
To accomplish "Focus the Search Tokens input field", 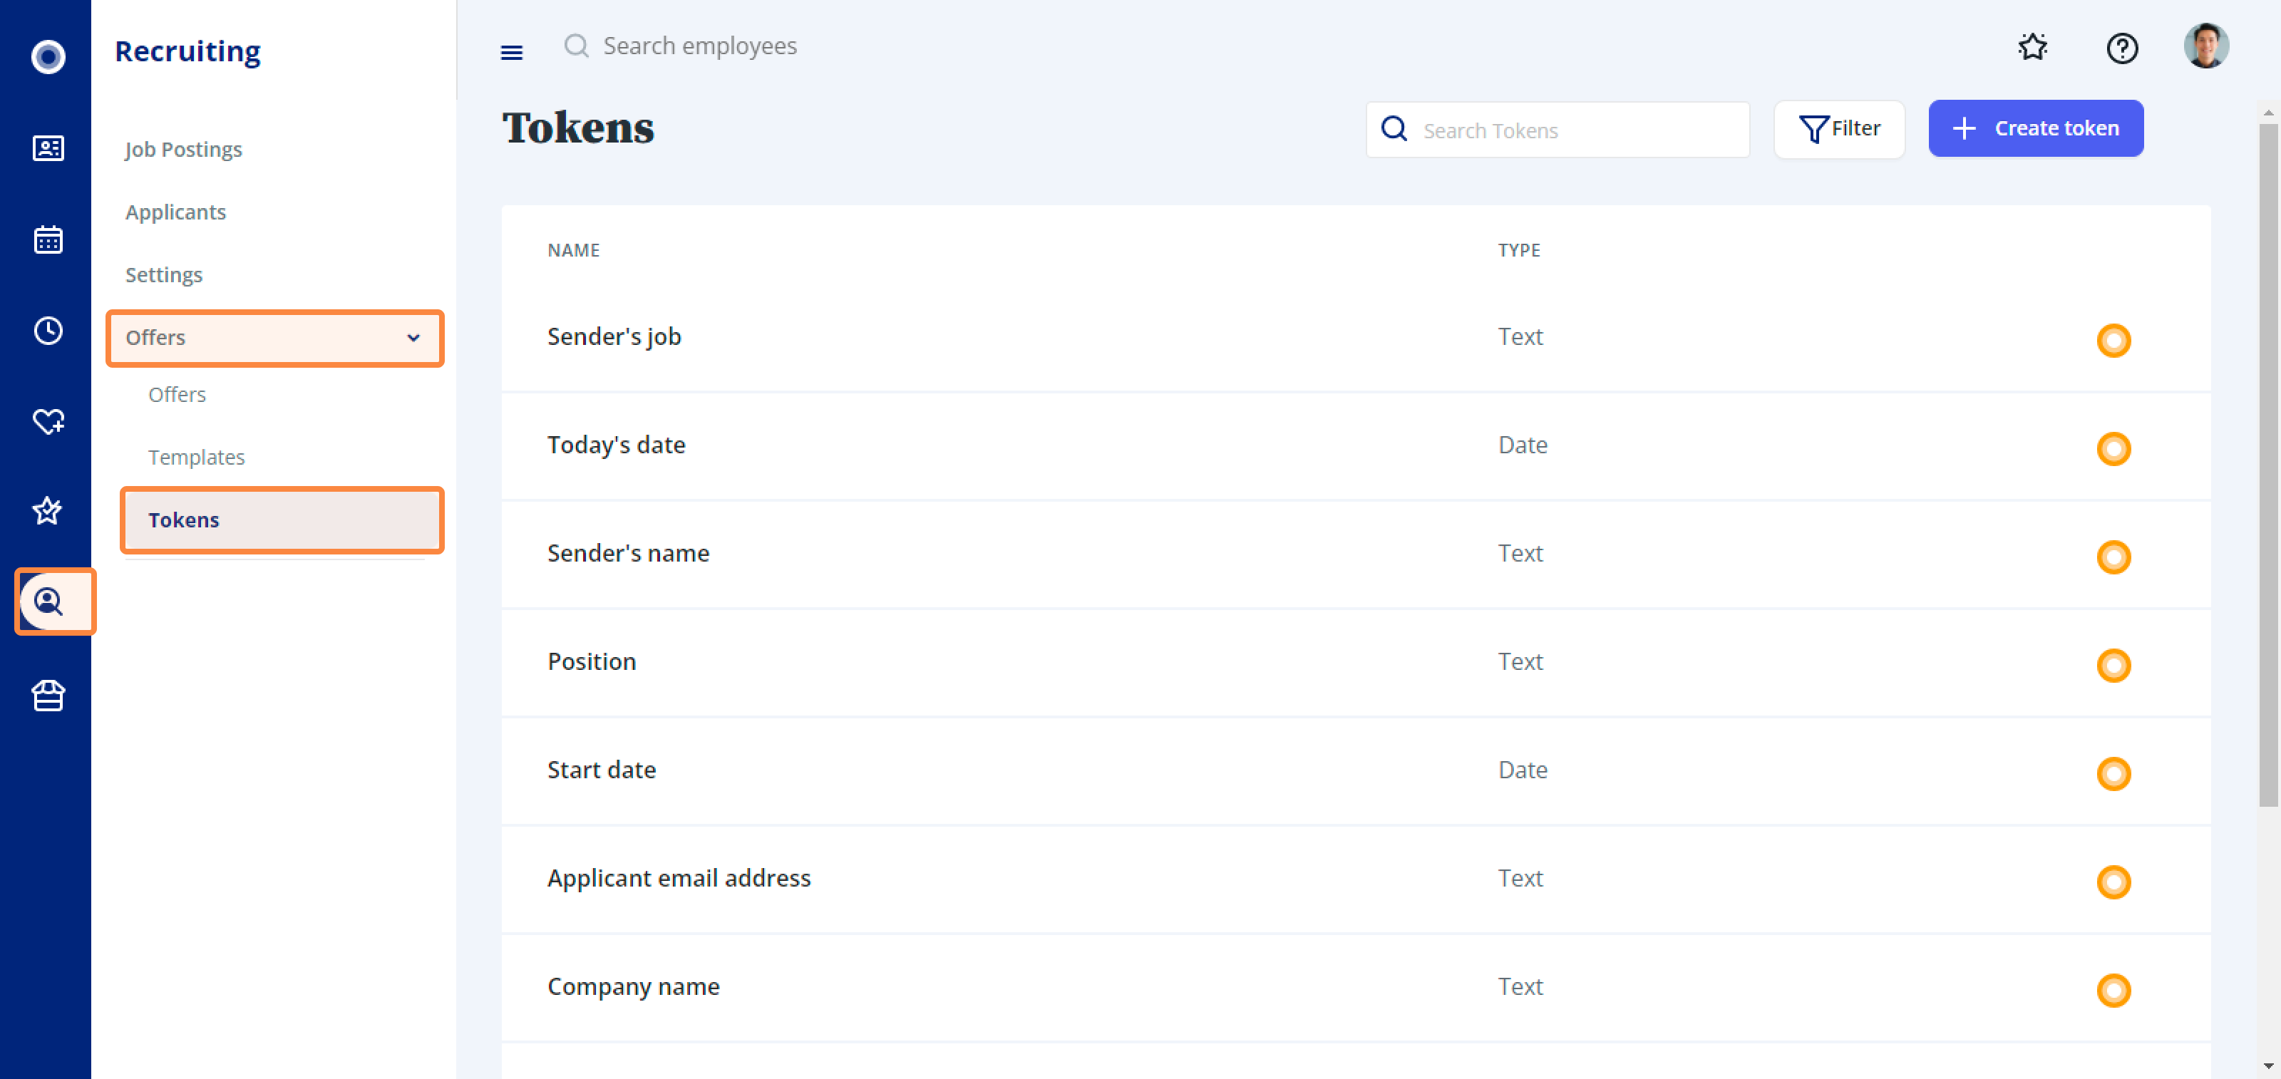I will point(1557,129).
